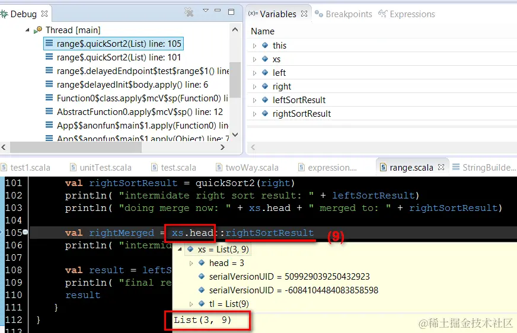Open the Debug view menu dropdown

206,11
